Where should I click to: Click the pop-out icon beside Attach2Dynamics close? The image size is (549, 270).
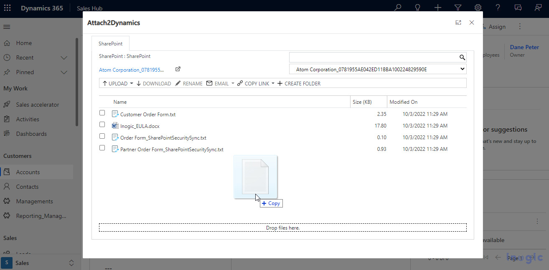[458, 22]
